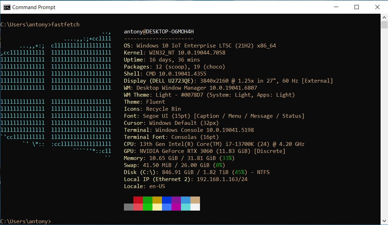Click the gray color block in bottom row
The width and height of the screenshot is (388, 225).
tap(129, 207)
